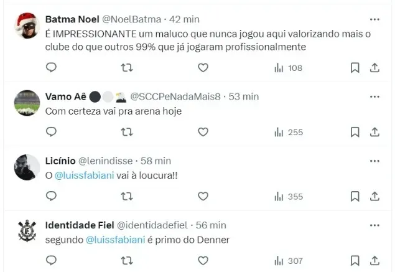The height and width of the screenshot is (272, 395).
Task: Reply to Batma Noel's tweet
Action: click(x=52, y=67)
